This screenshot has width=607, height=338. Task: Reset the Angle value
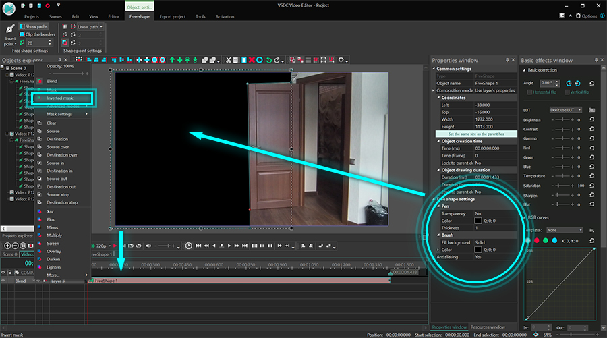click(x=592, y=83)
